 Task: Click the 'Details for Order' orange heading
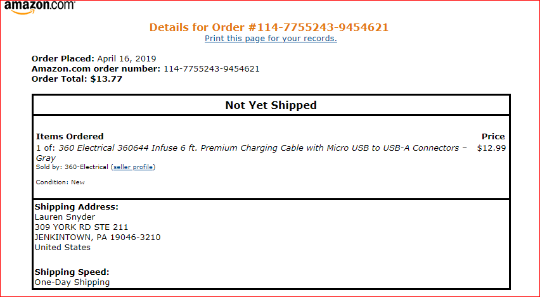(269, 27)
